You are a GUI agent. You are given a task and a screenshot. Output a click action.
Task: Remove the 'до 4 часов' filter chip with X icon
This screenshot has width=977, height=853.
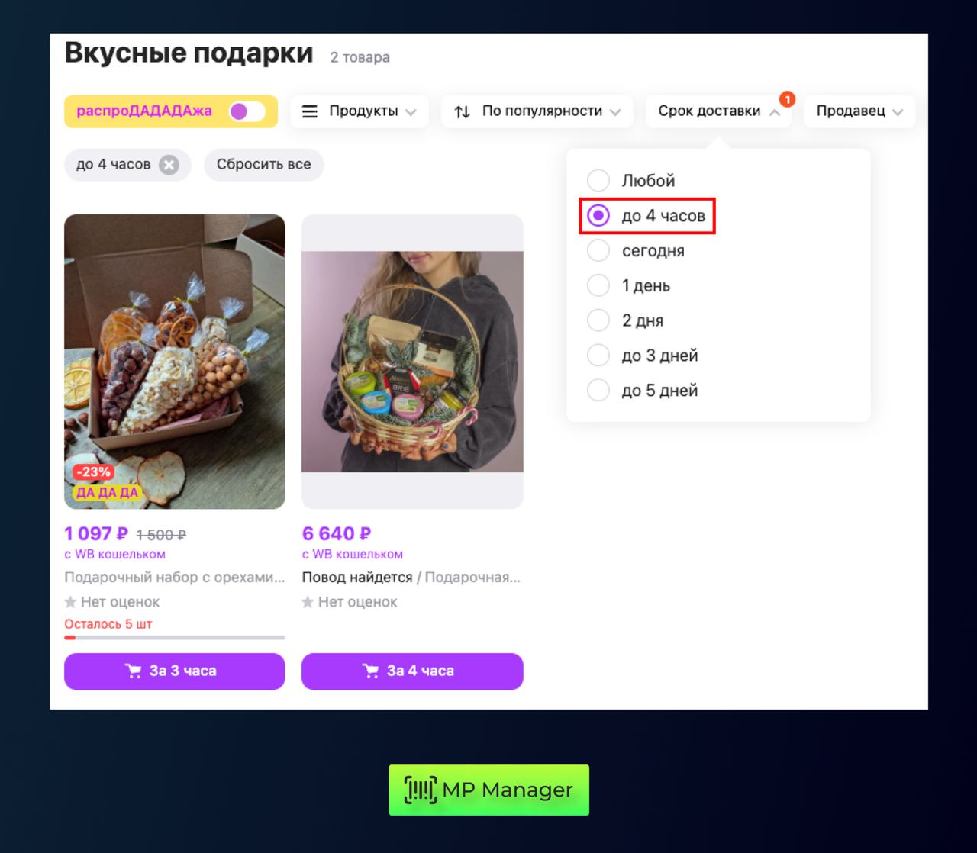(x=169, y=165)
